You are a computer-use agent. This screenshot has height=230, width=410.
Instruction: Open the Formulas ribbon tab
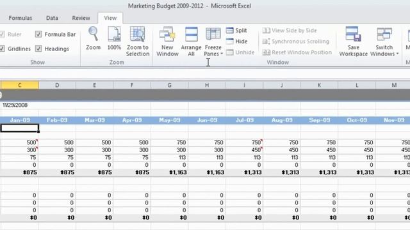pyautogui.click(x=20, y=18)
